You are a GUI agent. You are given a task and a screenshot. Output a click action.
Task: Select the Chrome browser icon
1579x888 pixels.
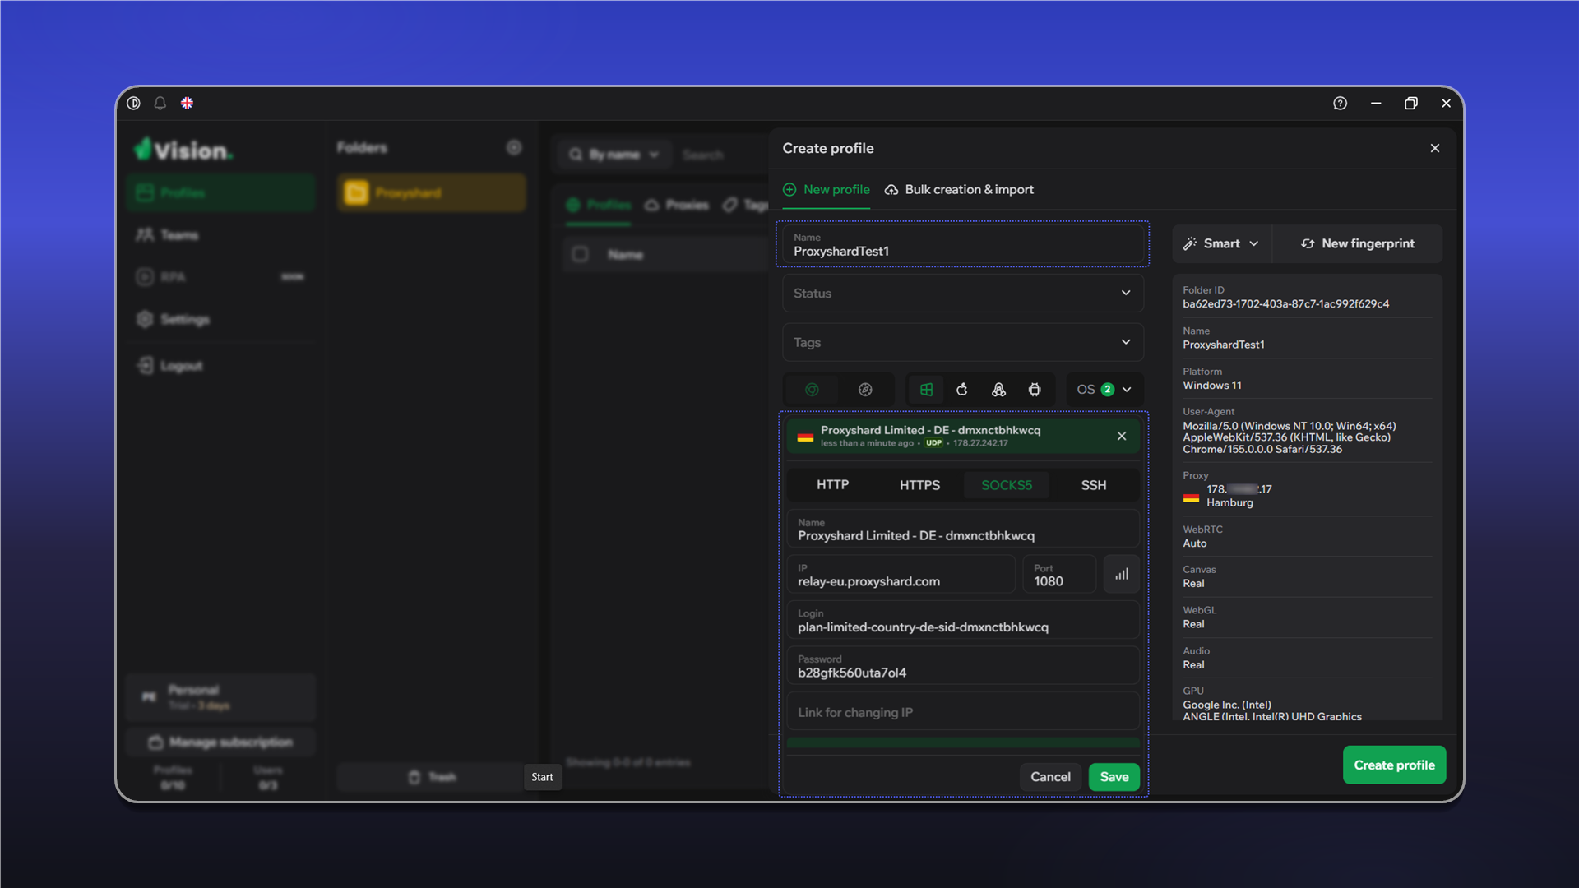pyautogui.click(x=812, y=390)
